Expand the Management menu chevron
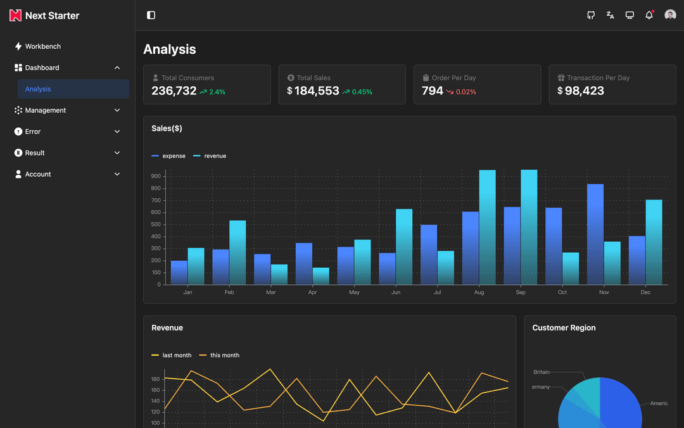The width and height of the screenshot is (684, 428). [x=117, y=110]
